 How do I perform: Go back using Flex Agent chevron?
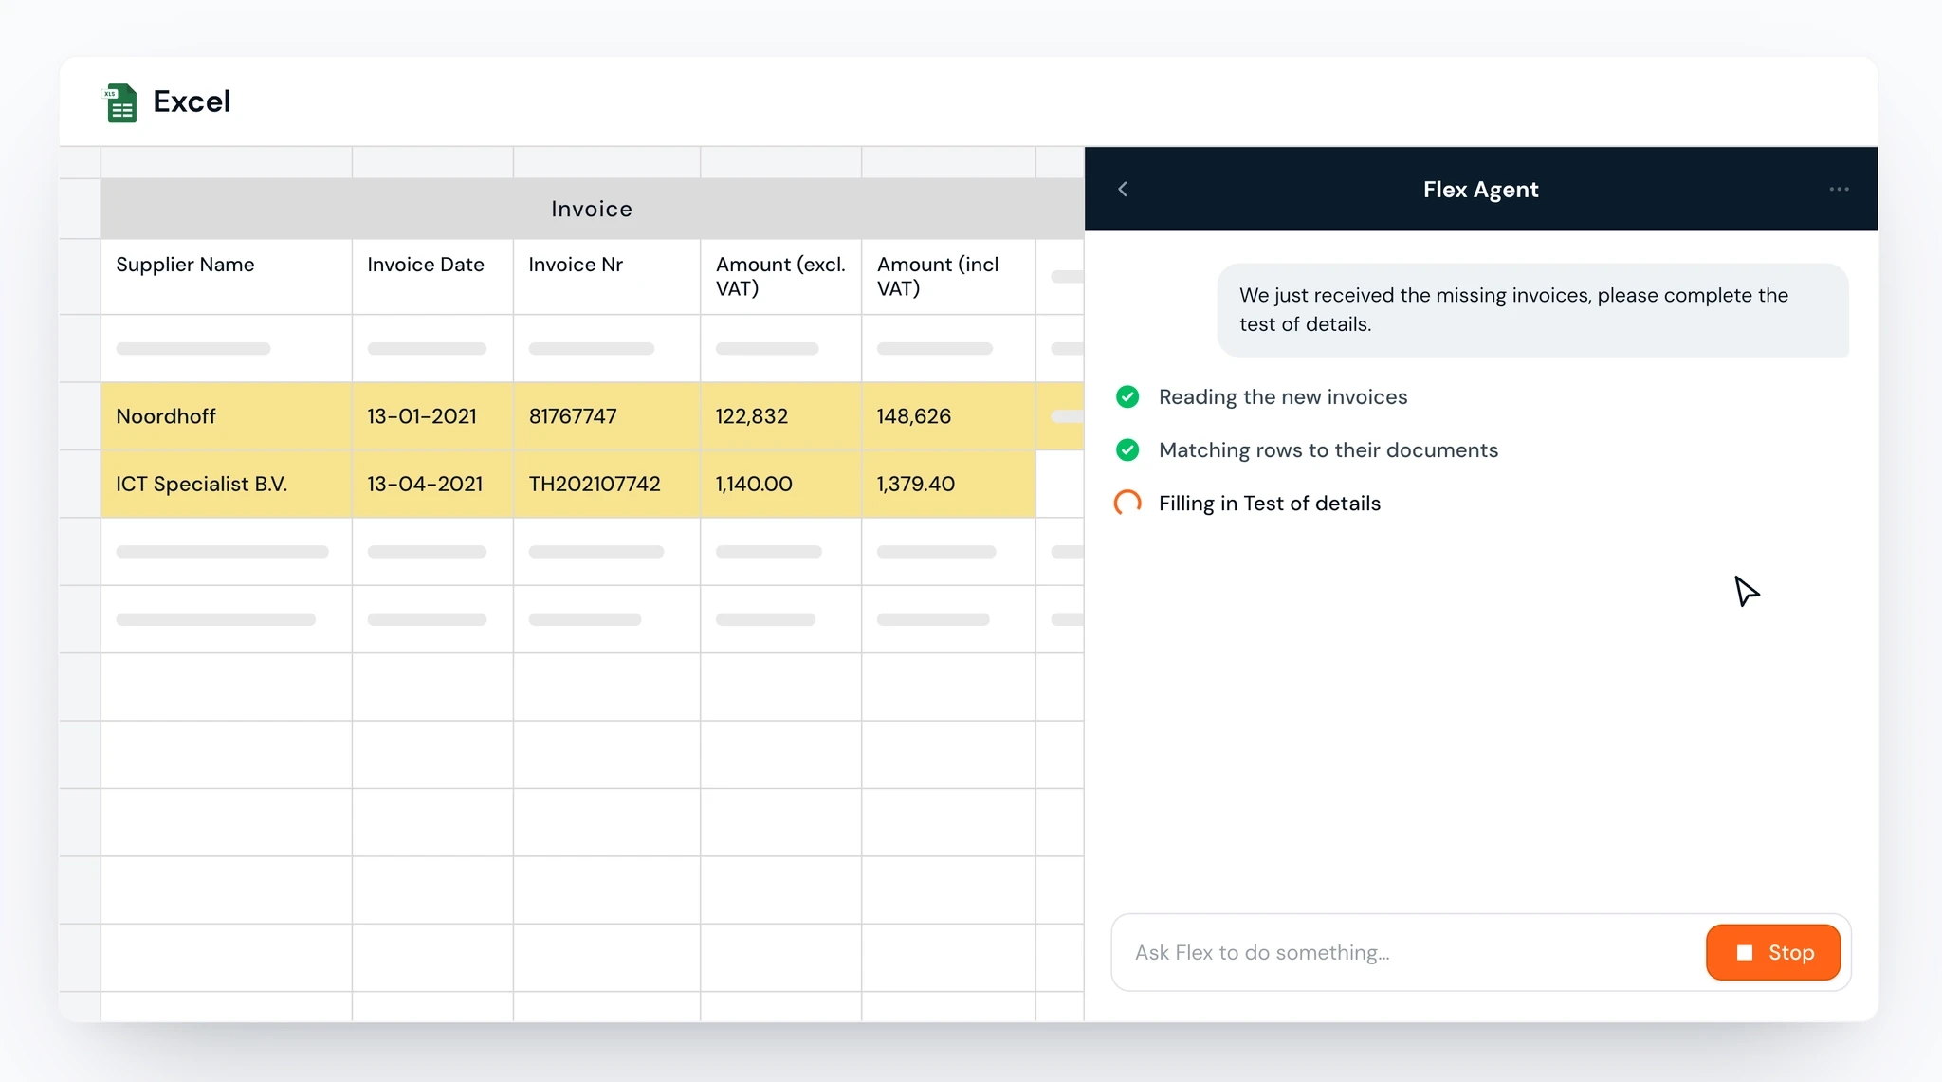[1123, 189]
